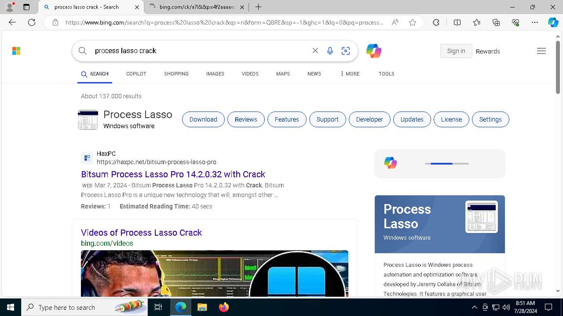Click the Reviews pill button
The image size is (563, 316).
pos(246,119)
